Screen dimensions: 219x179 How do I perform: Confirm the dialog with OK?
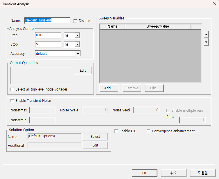(x=145, y=173)
